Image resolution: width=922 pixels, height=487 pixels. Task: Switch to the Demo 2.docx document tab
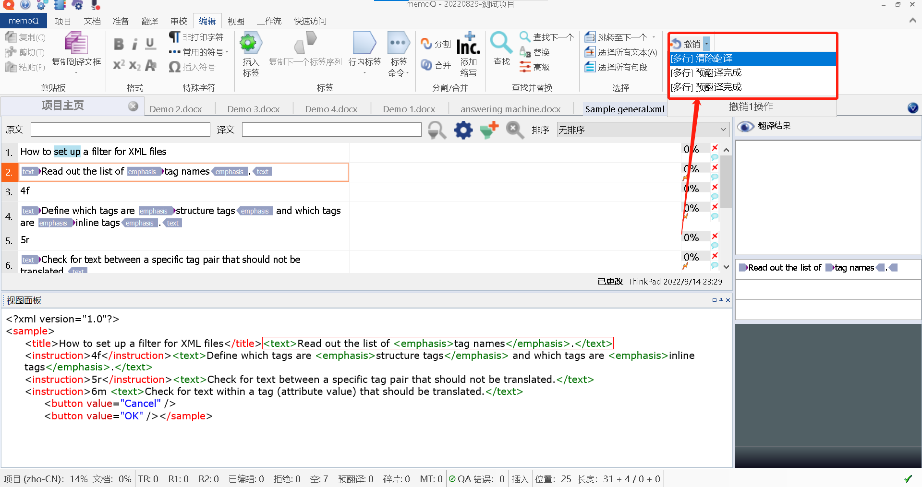176,109
